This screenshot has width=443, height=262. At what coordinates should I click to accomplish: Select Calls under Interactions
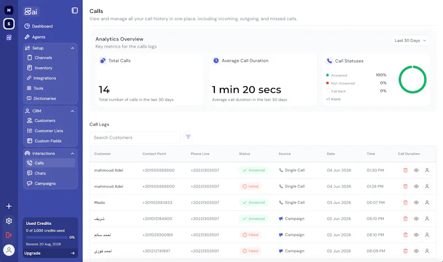(50, 163)
